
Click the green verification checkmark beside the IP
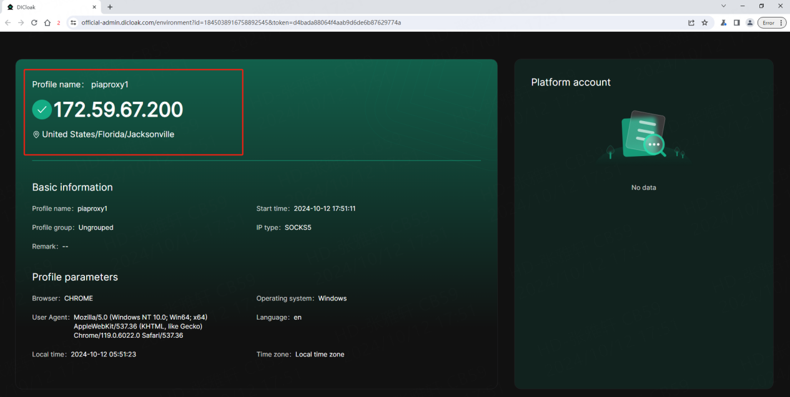tap(41, 109)
